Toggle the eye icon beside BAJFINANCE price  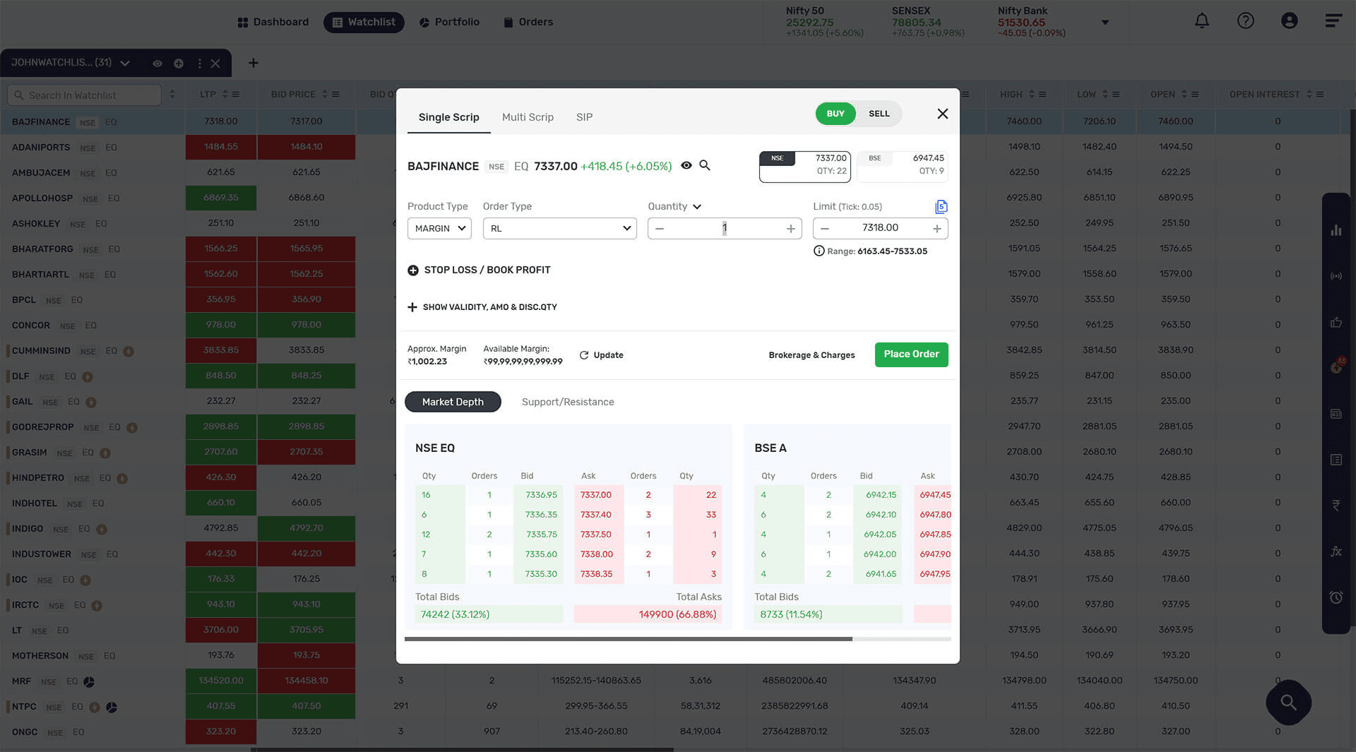pos(686,165)
